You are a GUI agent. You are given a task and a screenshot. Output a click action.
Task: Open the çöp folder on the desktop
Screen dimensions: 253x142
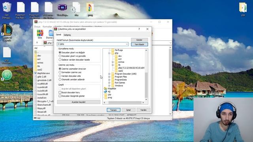[243, 9]
